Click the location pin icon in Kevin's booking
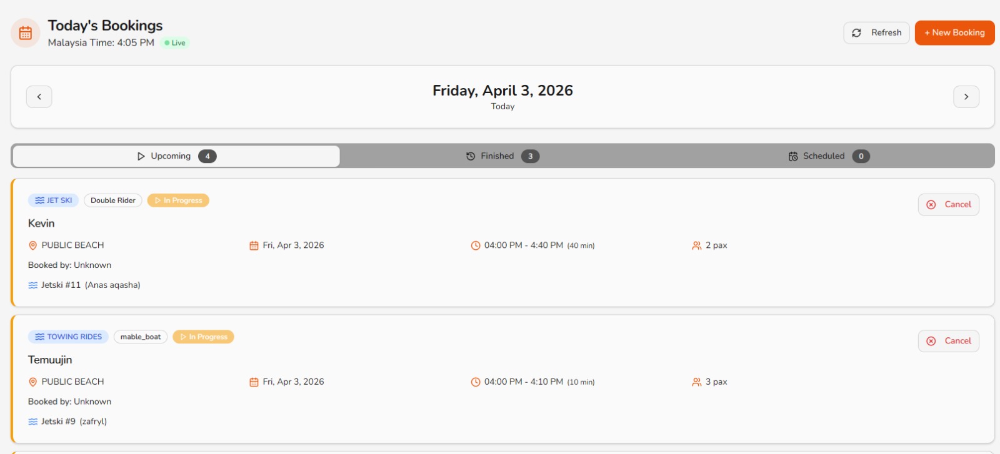 (x=33, y=246)
